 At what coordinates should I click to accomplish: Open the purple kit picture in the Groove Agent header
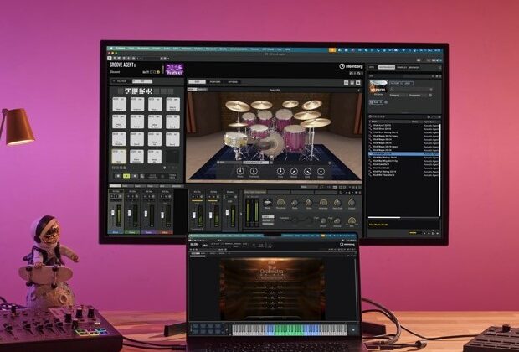174,70
